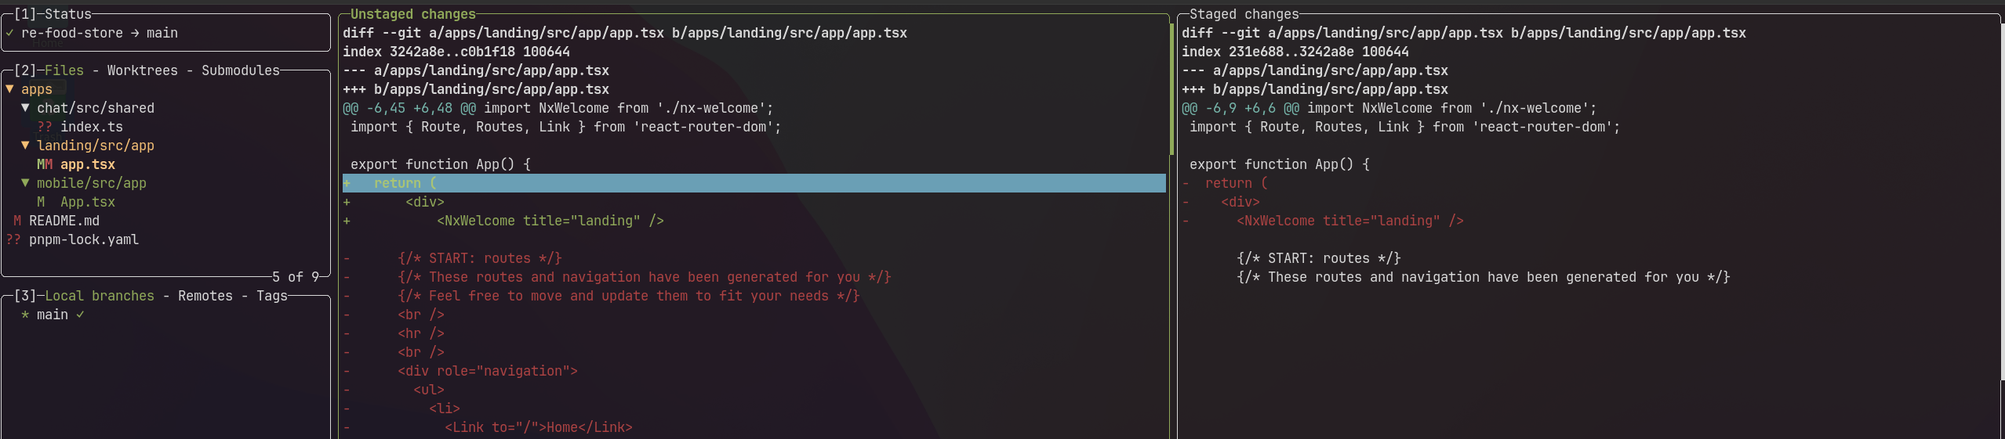Click the MM status marker beside app.tsx
Image resolution: width=2005 pixels, height=439 pixels.
click(45, 164)
